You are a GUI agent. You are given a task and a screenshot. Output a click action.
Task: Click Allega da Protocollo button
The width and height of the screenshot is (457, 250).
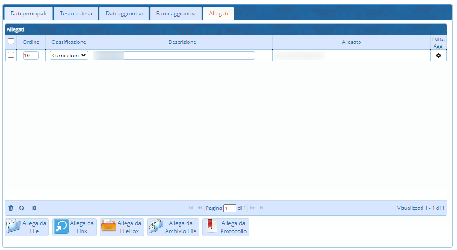point(226,227)
